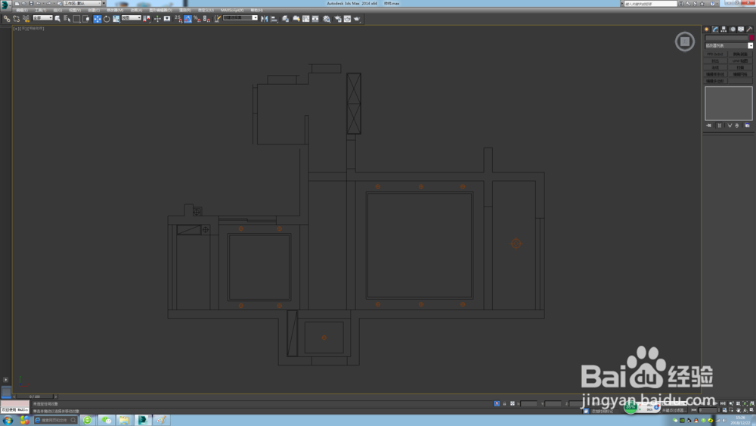756x426 pixels.
Task: Open the reference coordinate system dropdown
Action: pos(131,18)
